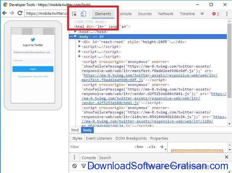
Task: Click the forgot password link in the preview
Action: (x=25, y=76)
